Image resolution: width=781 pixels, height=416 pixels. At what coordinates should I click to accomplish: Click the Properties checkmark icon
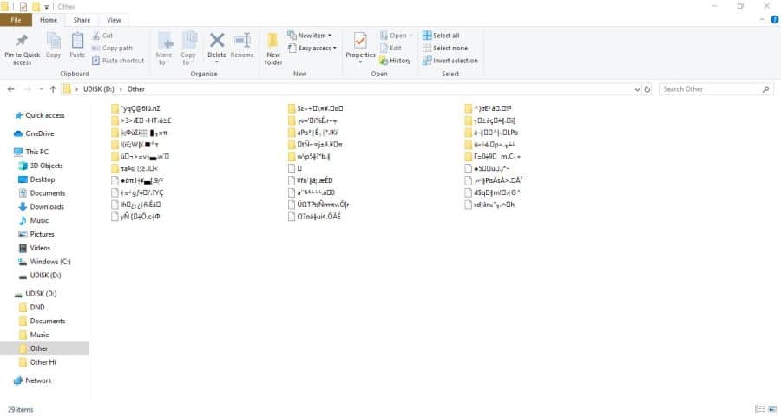click(360, 40)
